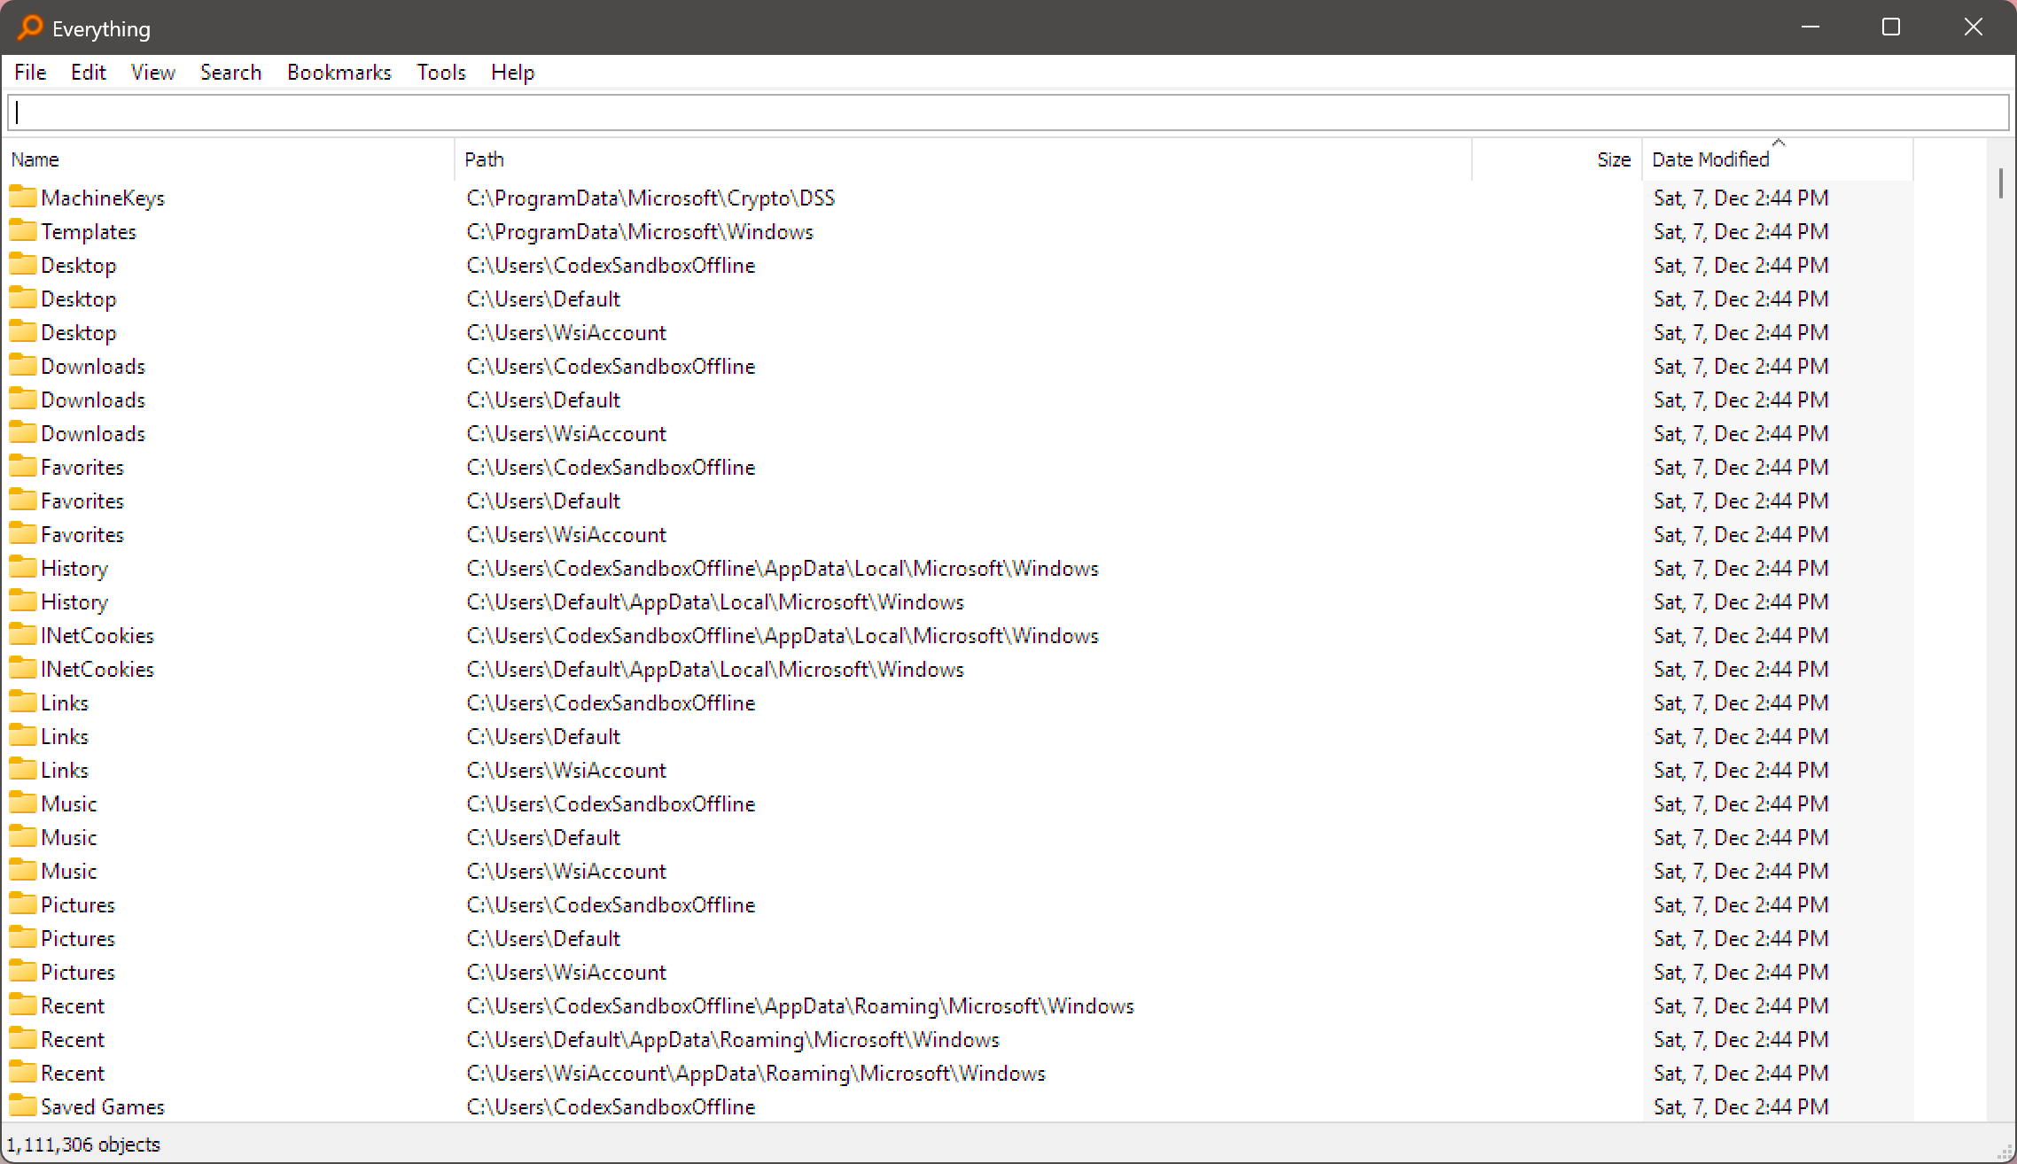Click Pictures name in WsiAccount row
This screenshot has height=1164, width=2017.
(78, 973)
